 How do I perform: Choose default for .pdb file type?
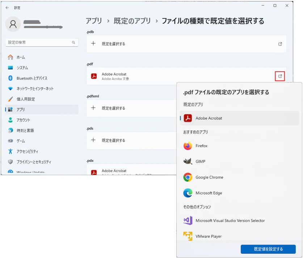pyautogui.click(x=186, y=44)
